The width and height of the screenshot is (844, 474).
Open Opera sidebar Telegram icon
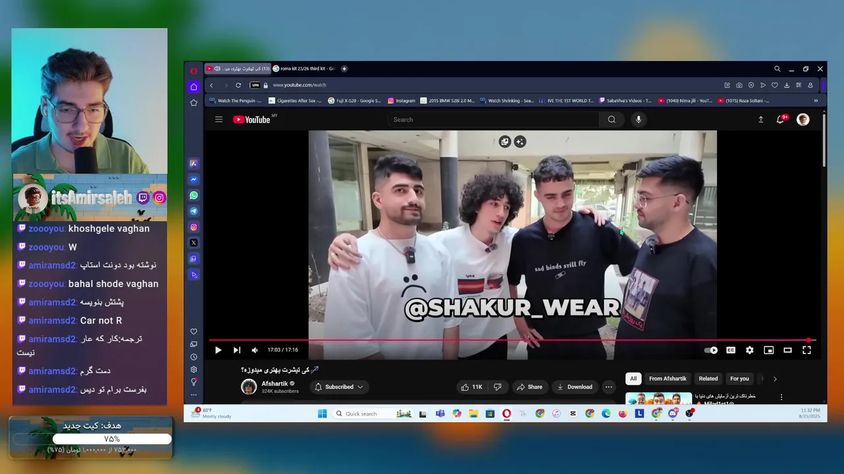coord(193,211)
